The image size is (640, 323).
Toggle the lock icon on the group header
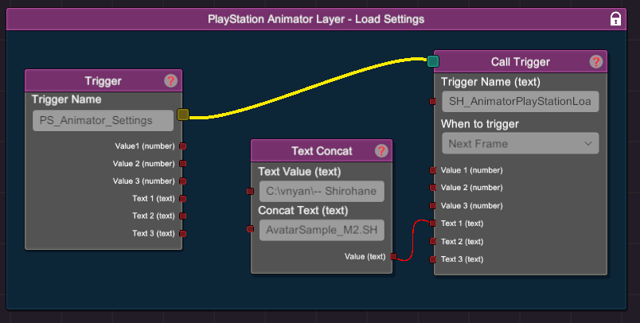coord(615,19)
